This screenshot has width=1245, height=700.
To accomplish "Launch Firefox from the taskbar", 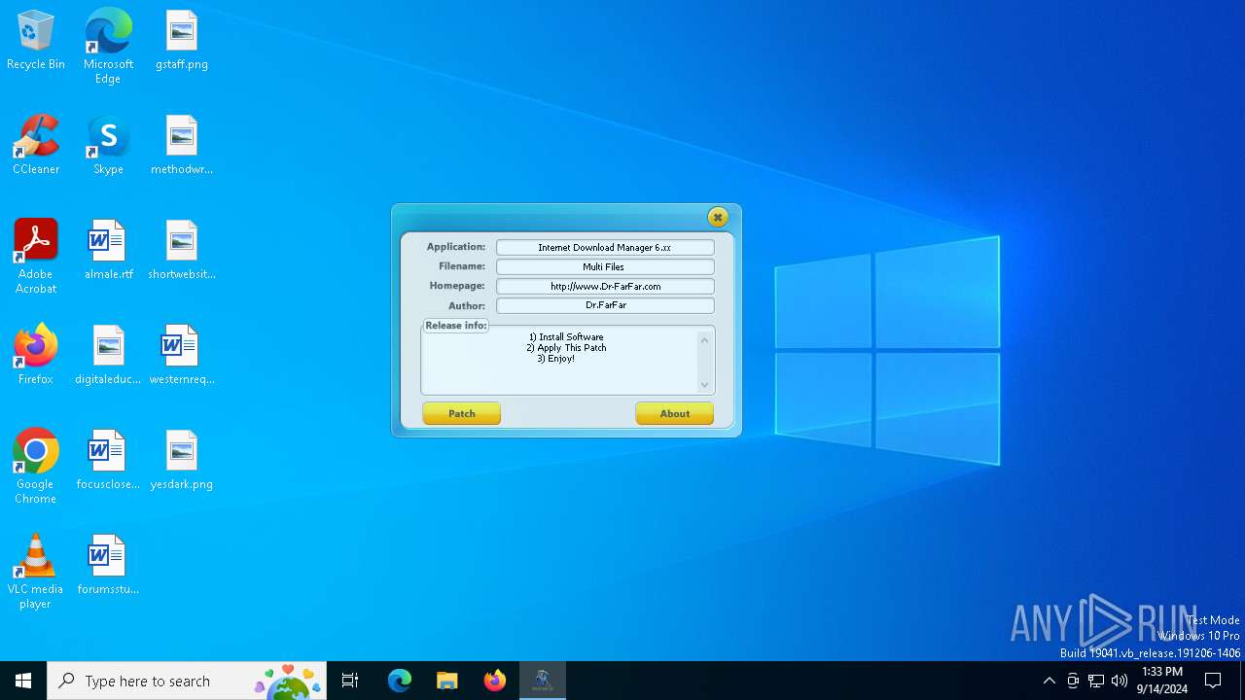I will coord(495,681).
